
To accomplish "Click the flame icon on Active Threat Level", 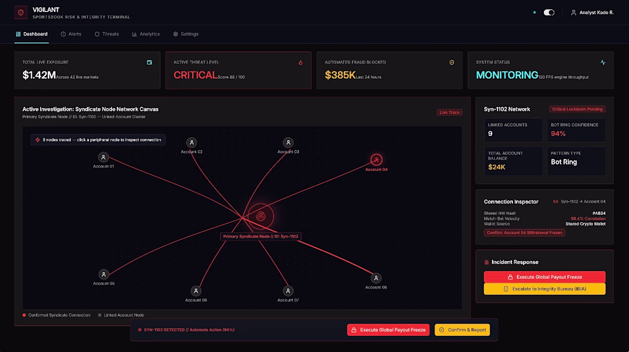I will tap(300, 62).
